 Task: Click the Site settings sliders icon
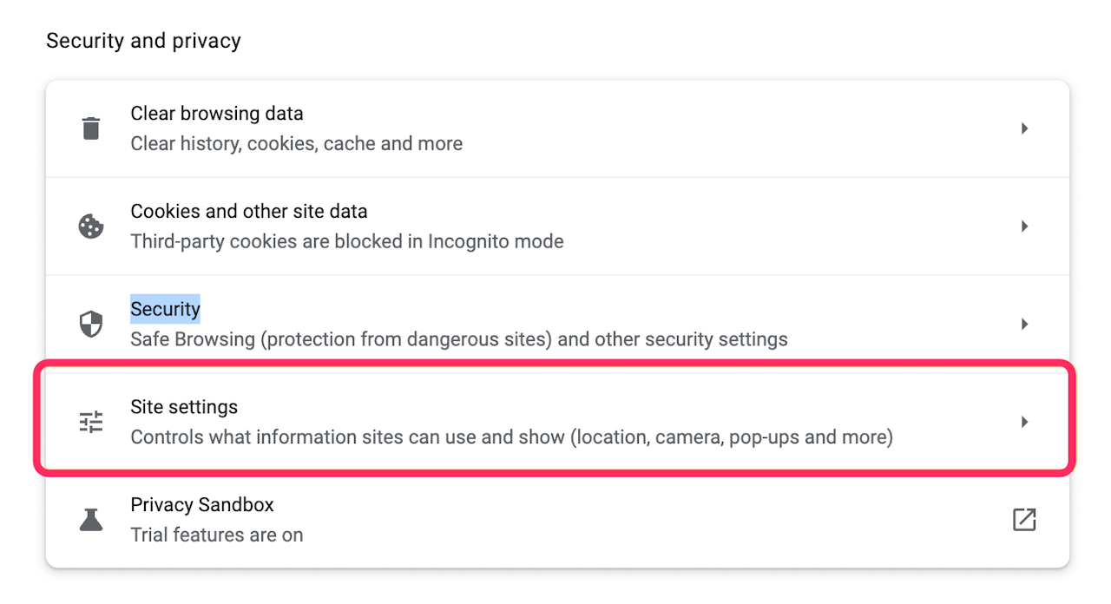91,422
